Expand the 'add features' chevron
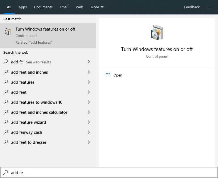218x178 pixels. (x=89, y=82)
